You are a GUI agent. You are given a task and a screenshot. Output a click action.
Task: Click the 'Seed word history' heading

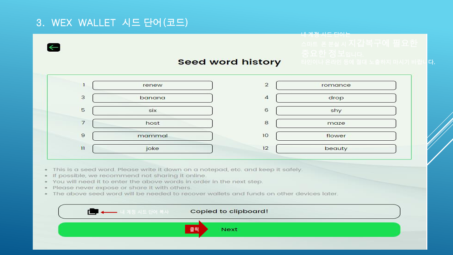click(x=229, y=62)
